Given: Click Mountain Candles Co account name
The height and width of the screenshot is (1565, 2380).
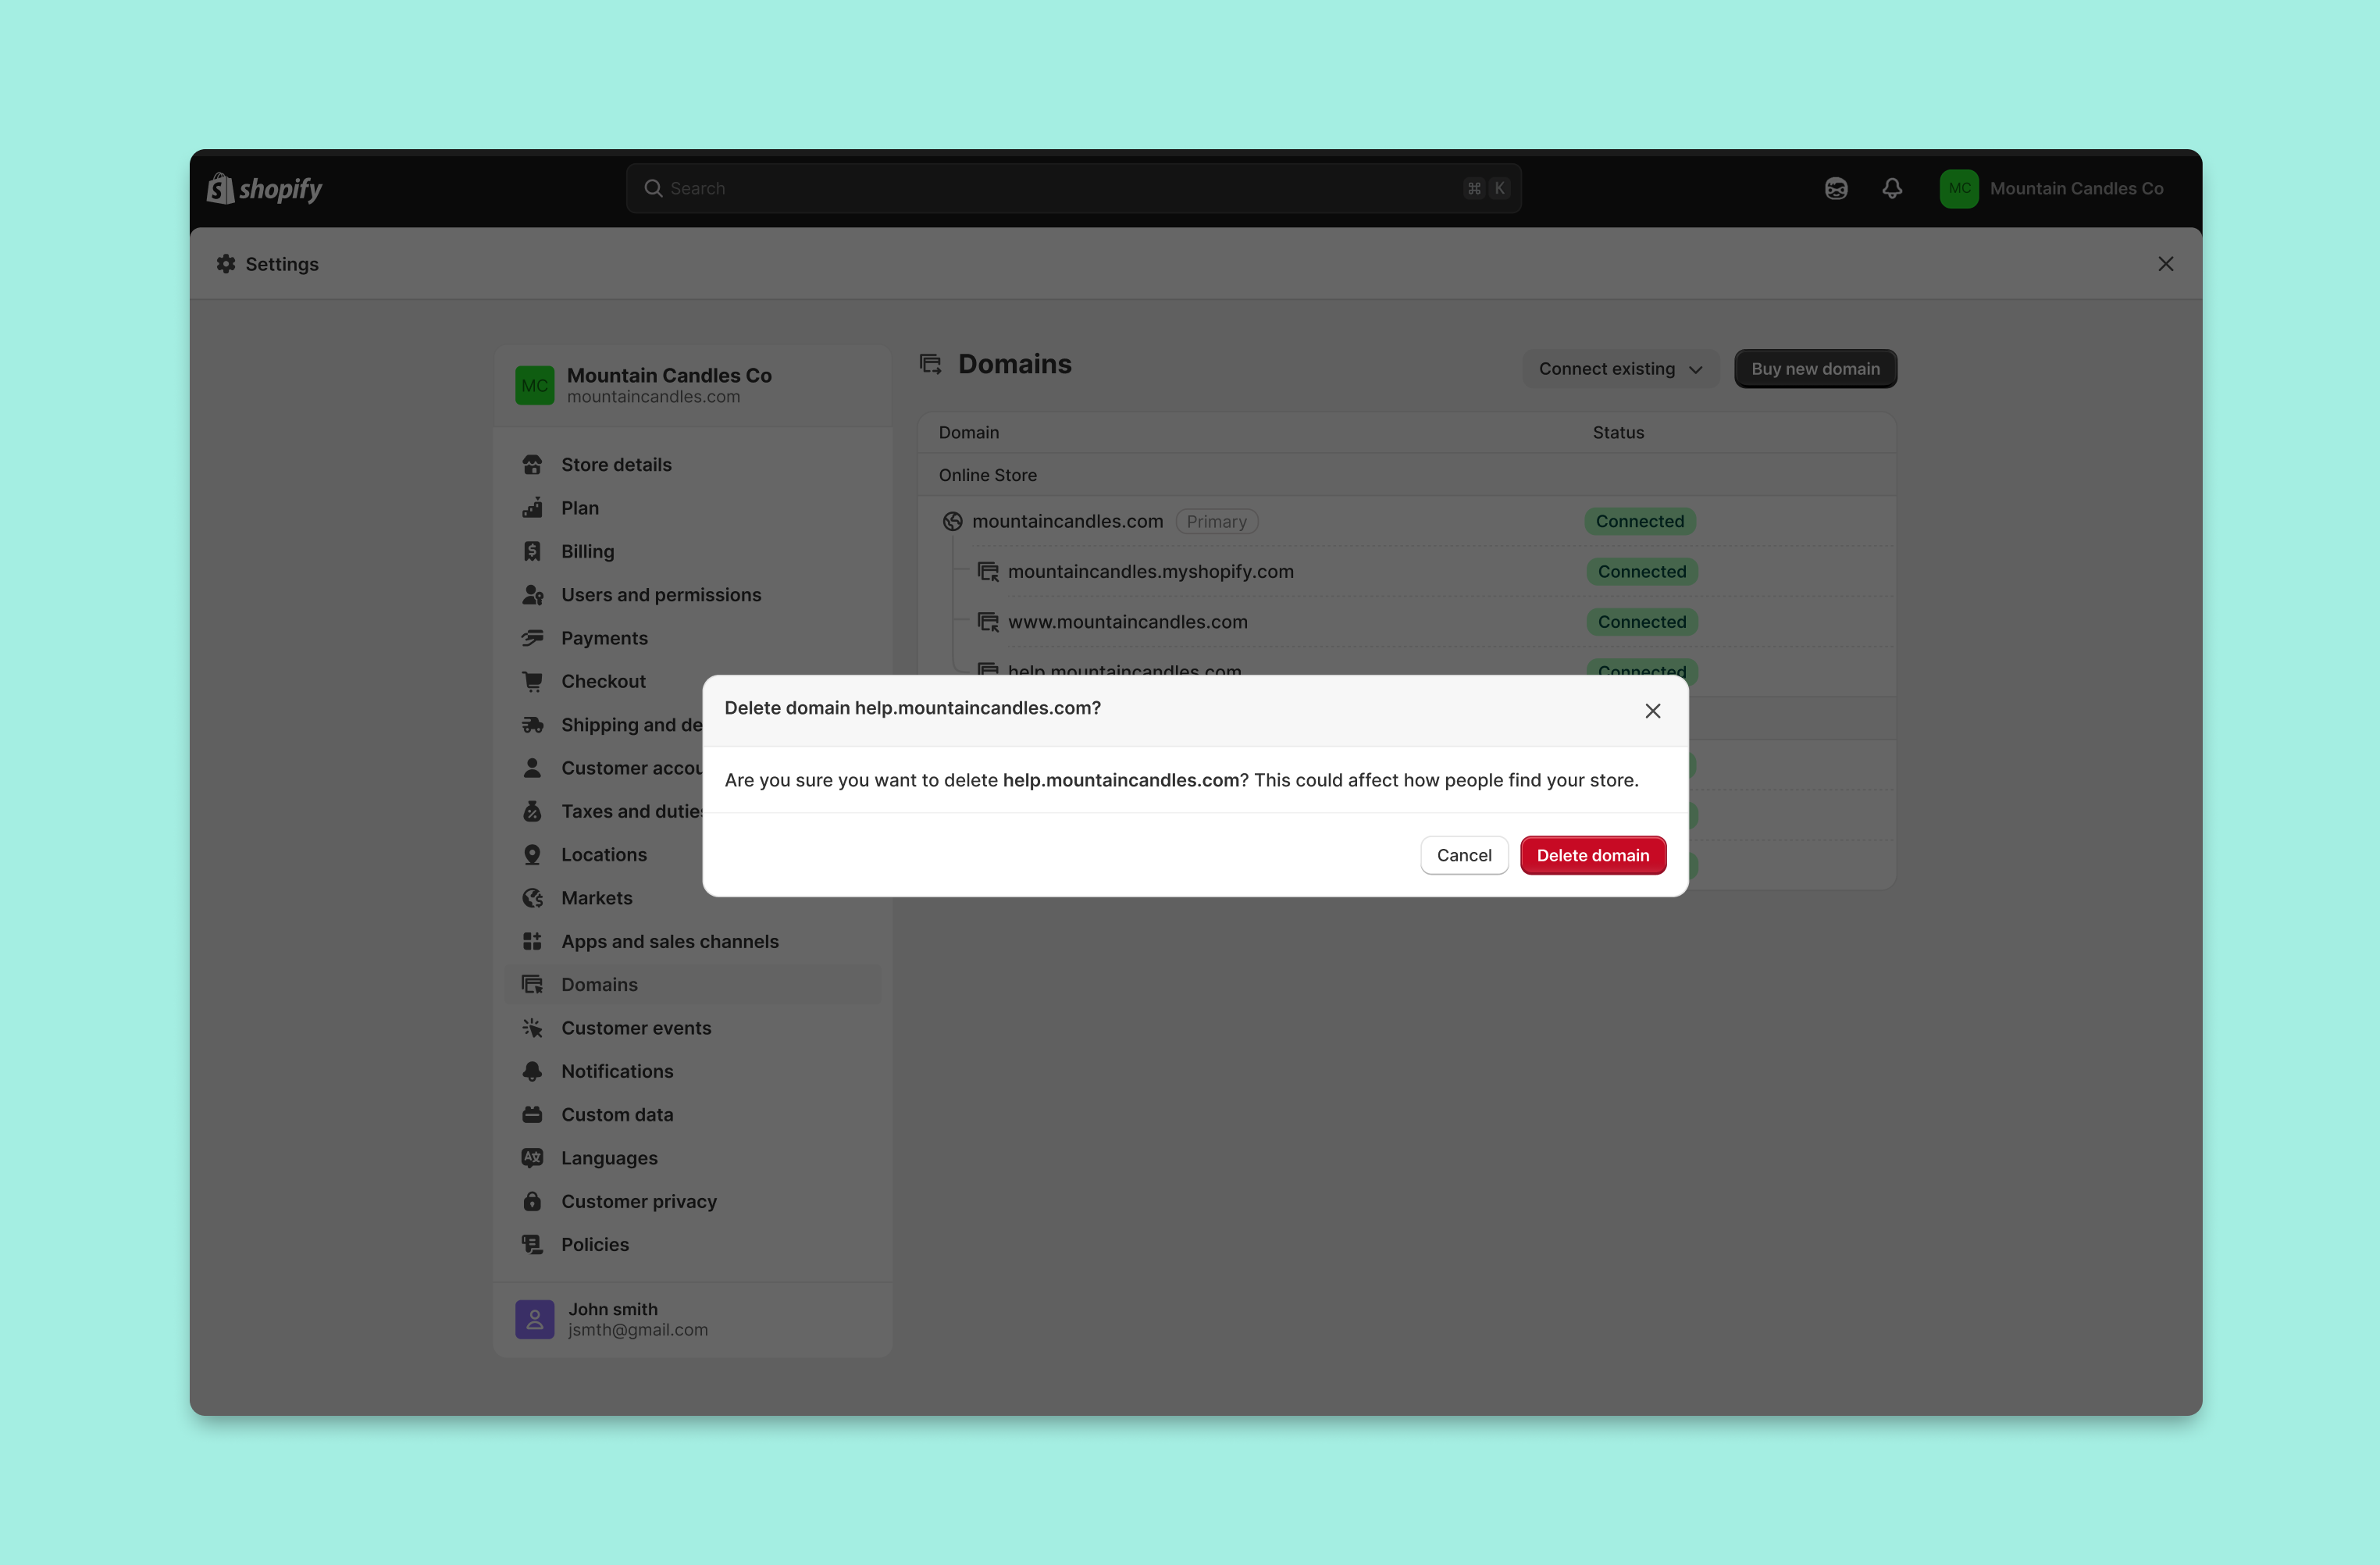Looking at the screenshot, I should (x=2076, y=188).
